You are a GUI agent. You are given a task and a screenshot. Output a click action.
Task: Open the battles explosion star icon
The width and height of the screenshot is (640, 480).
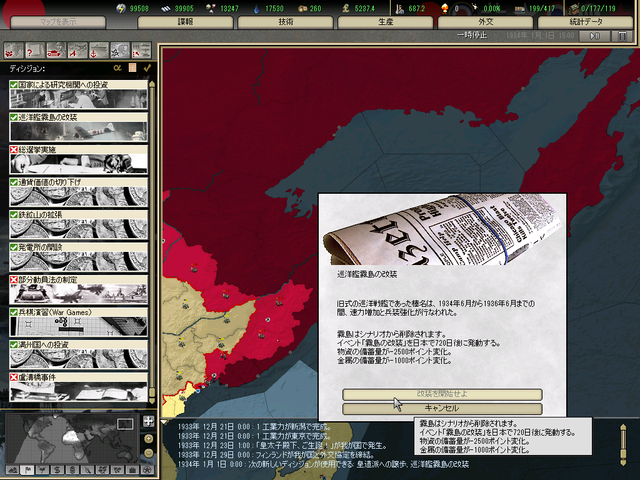[x=119, y=51]
